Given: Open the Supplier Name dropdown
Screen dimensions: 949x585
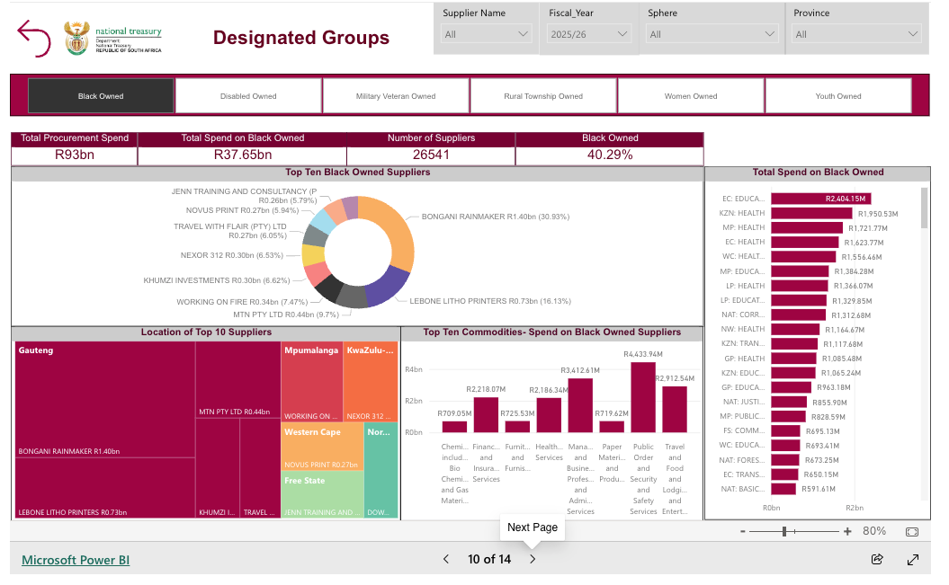Looking at the screenshot, I should 488,34.
